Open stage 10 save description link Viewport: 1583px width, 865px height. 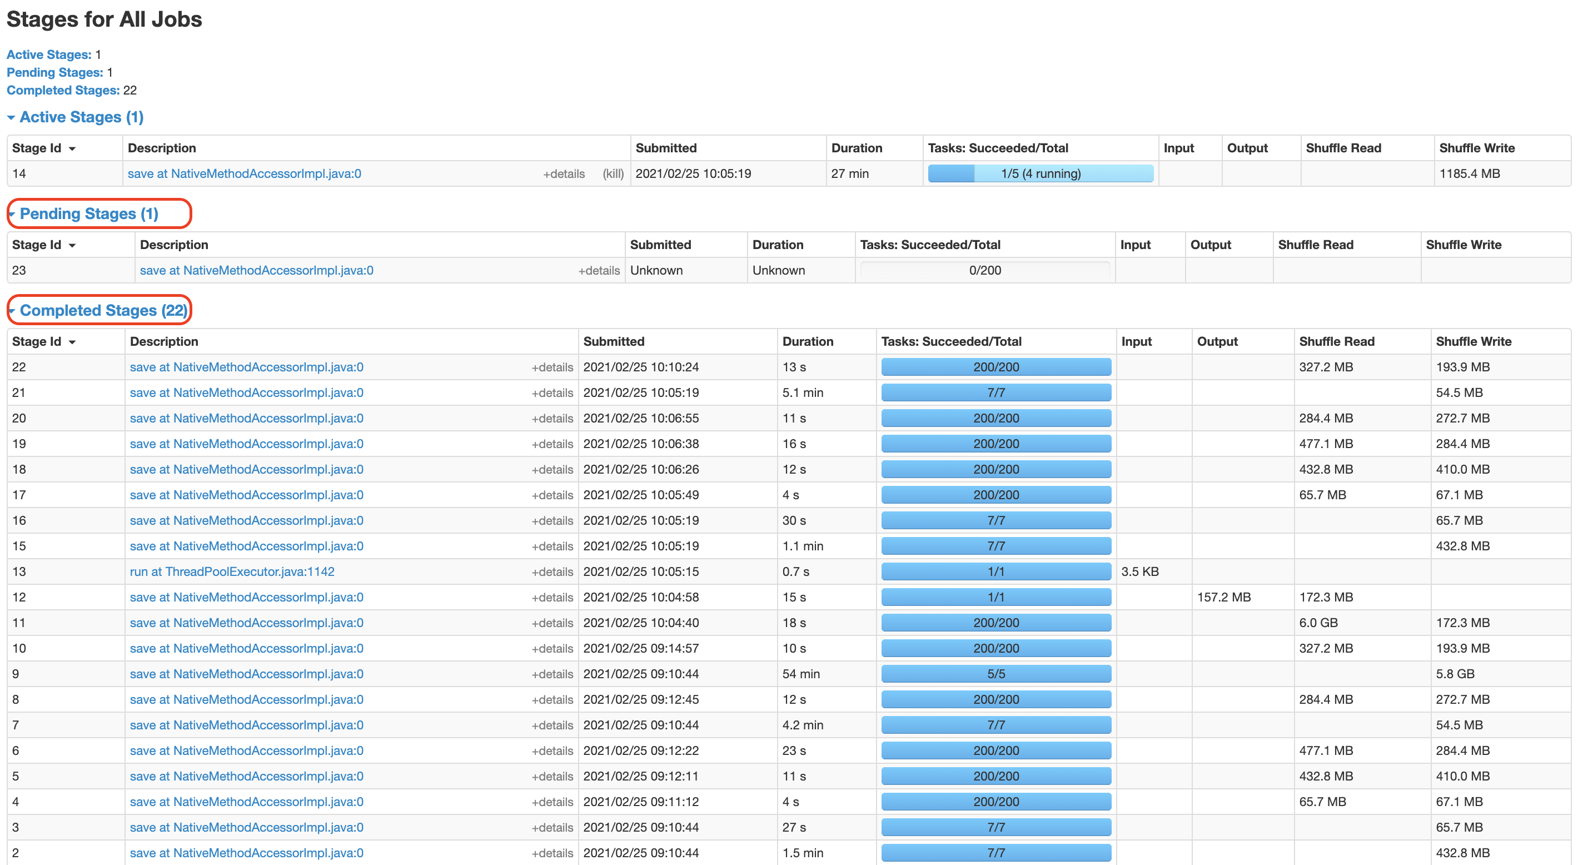[246, 648]
